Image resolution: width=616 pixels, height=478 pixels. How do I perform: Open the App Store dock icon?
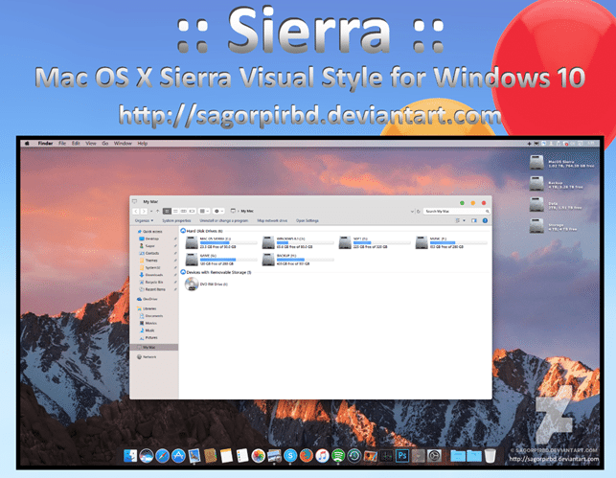[x=178, y=456]
